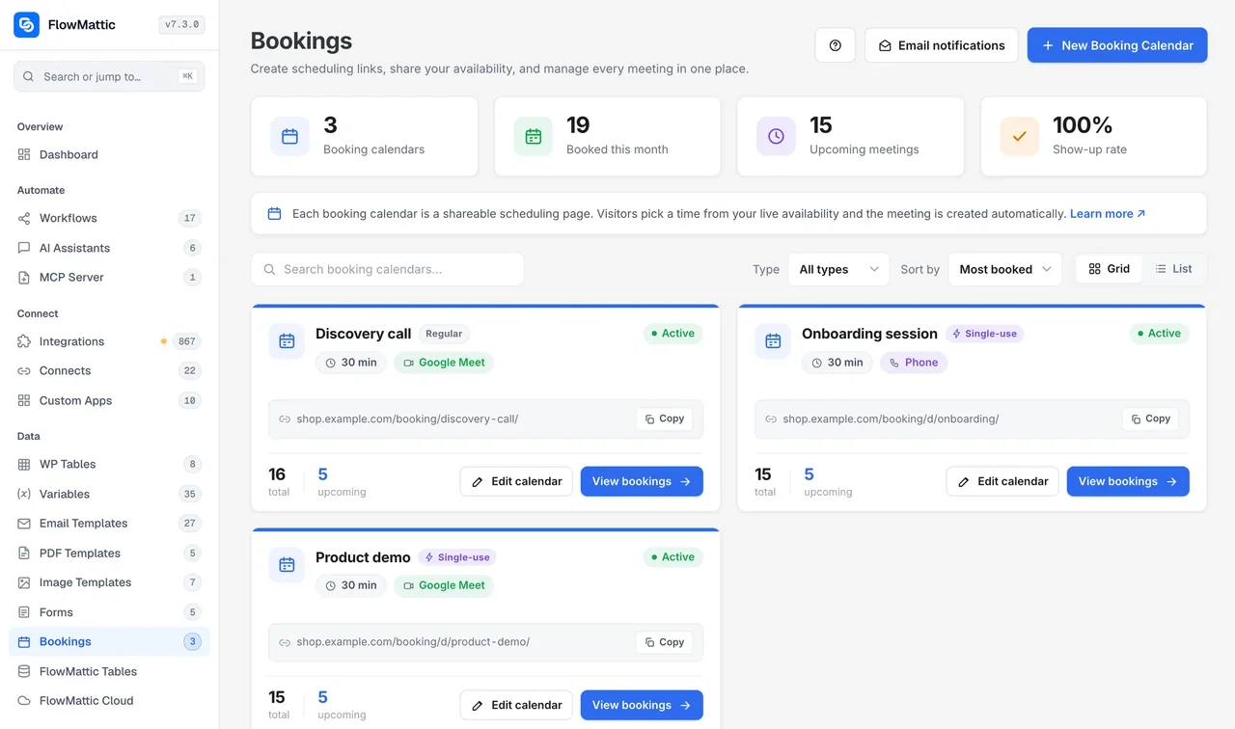Open the Type filter dropdown

point(838,269)
